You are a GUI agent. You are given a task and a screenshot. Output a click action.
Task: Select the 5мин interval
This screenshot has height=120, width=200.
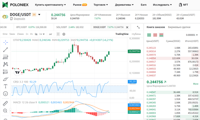pyautogui.click(x=12, y=34)
